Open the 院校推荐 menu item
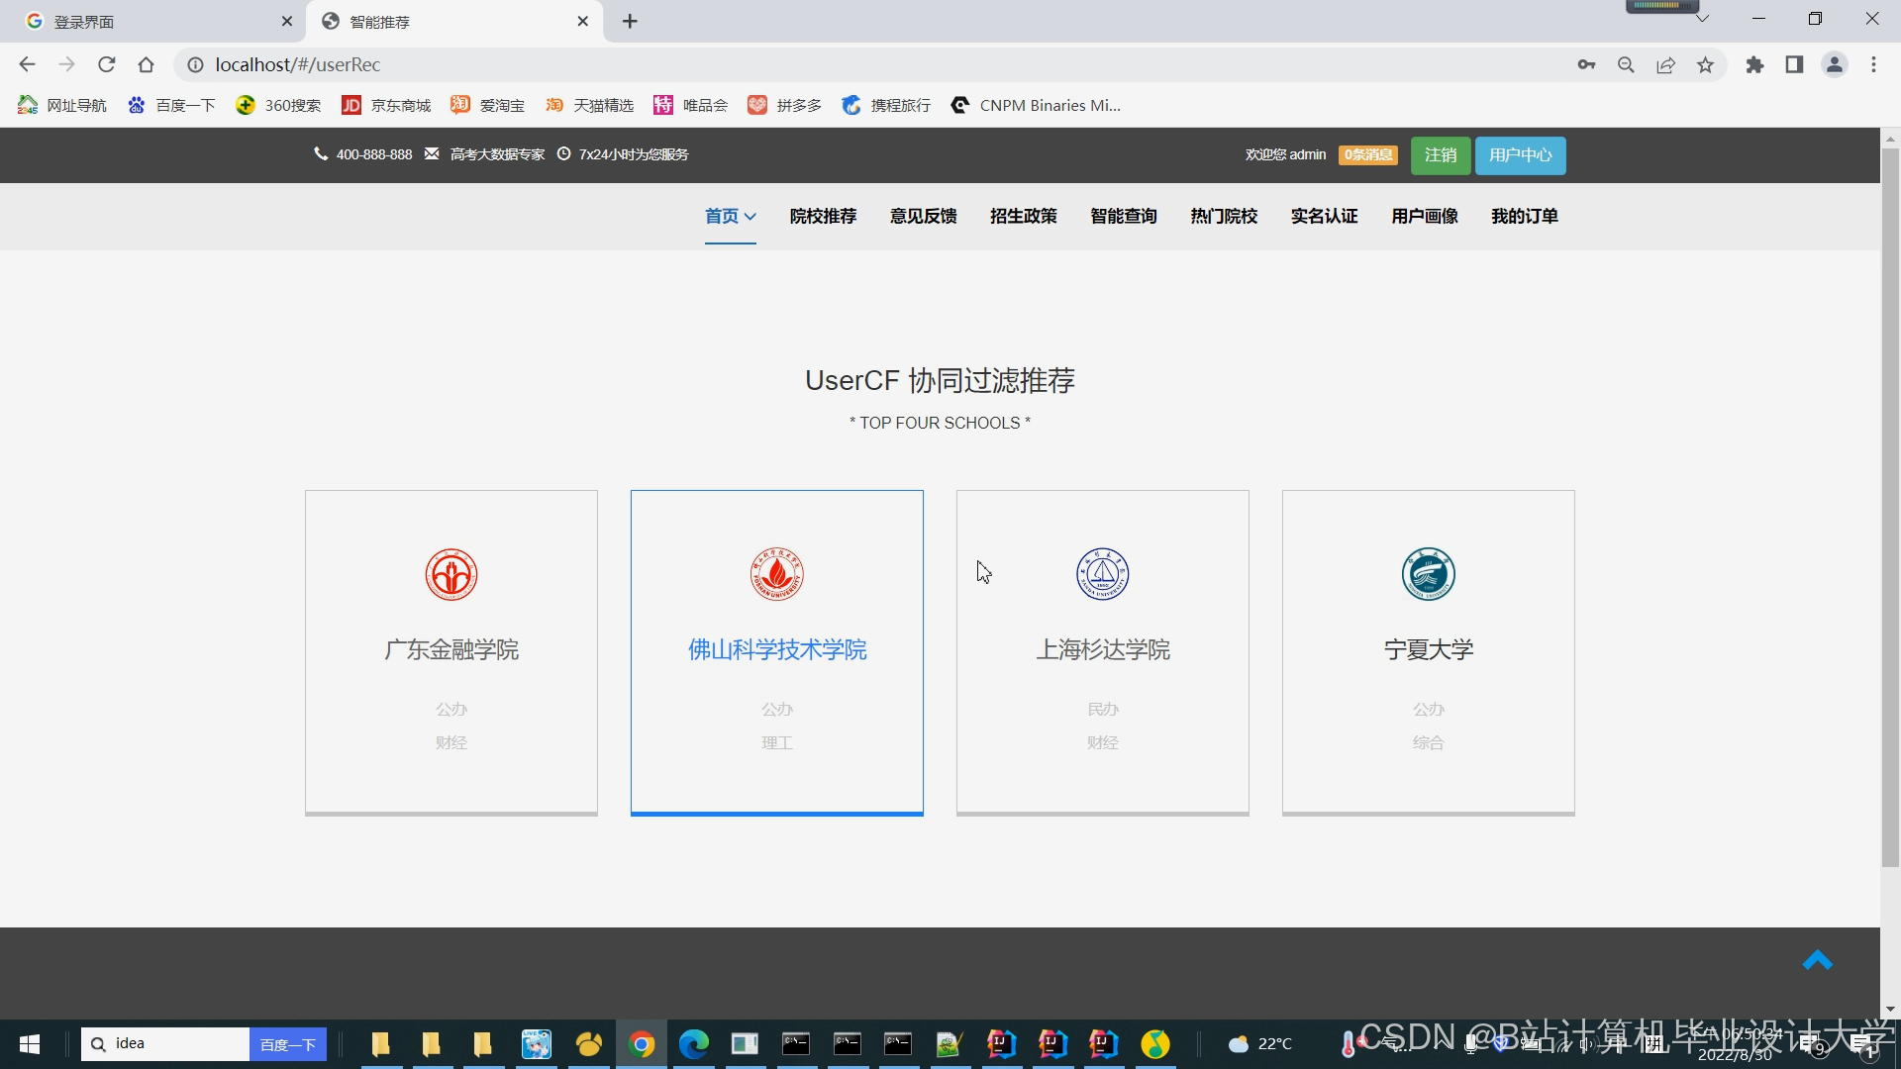The image size is (1901, 1069). (823, 216)
